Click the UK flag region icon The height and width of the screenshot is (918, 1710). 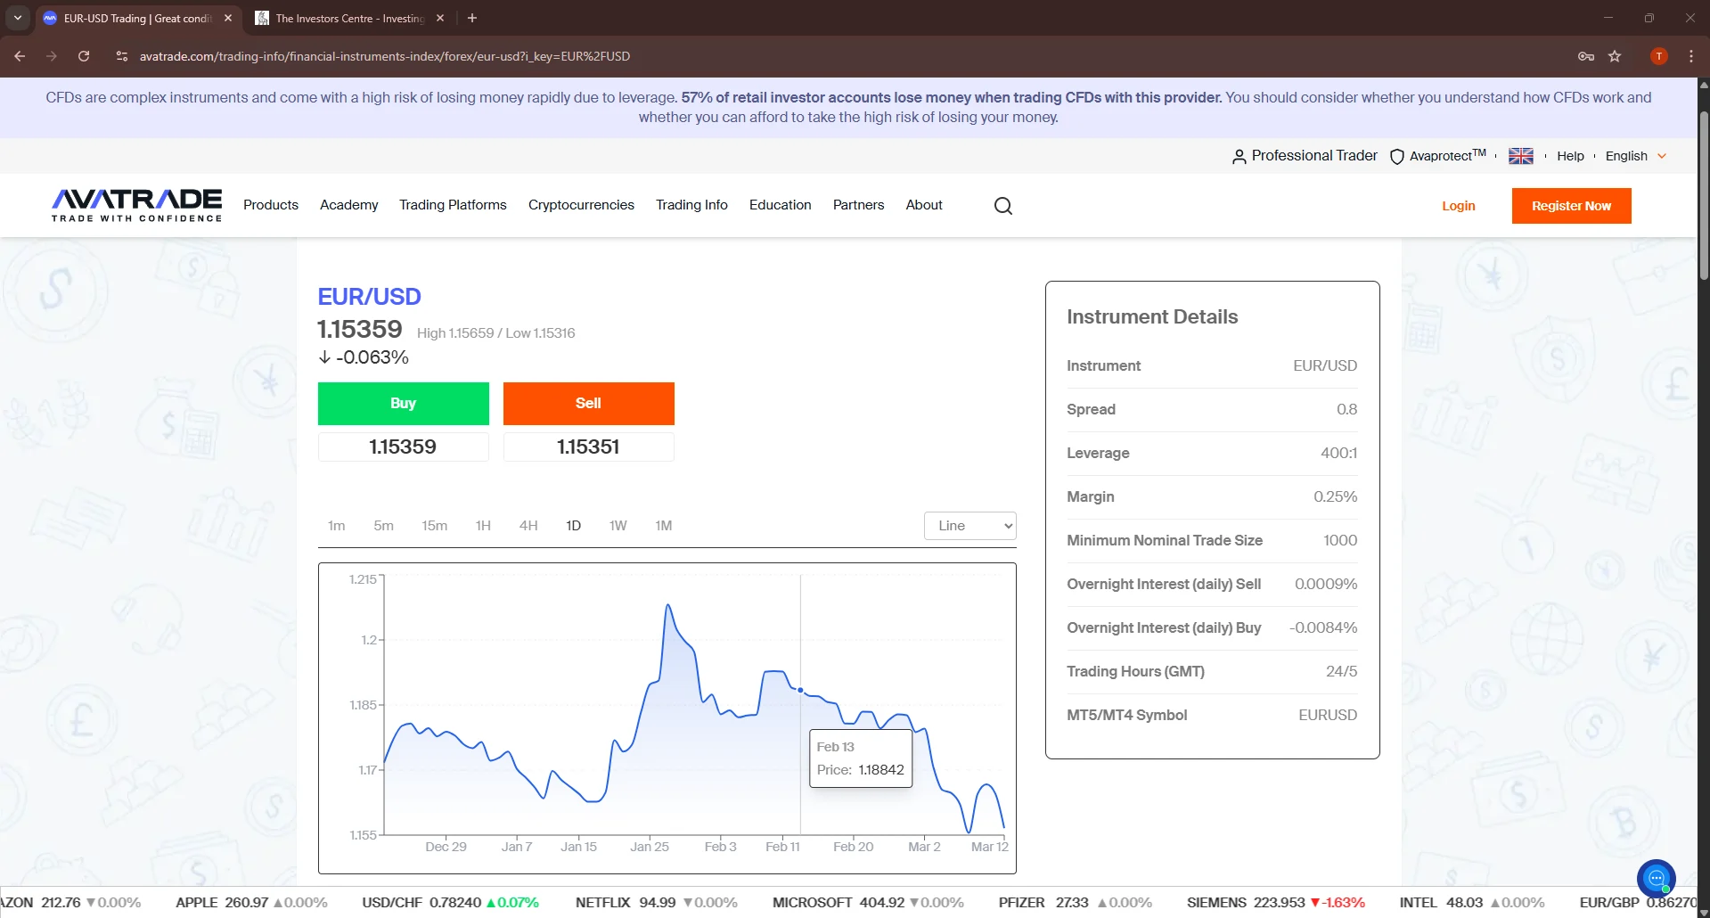pyautogui.click(x=1521, y=156)
